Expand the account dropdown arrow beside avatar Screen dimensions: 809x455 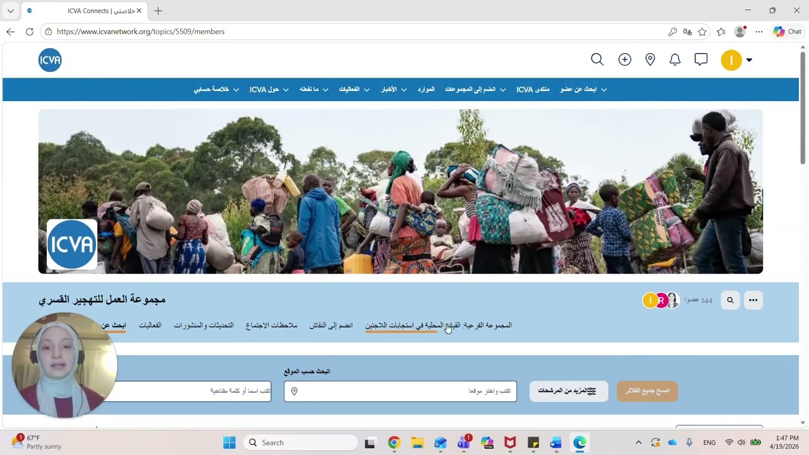[x=749, y=60]
